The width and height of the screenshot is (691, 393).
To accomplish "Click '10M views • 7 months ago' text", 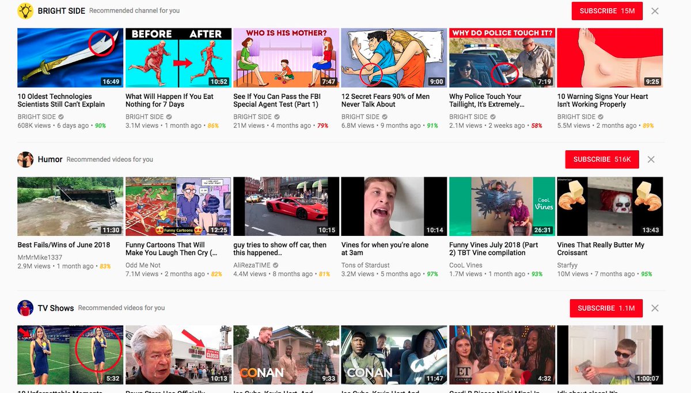I will pyautogui.click(x=597, y=274).
